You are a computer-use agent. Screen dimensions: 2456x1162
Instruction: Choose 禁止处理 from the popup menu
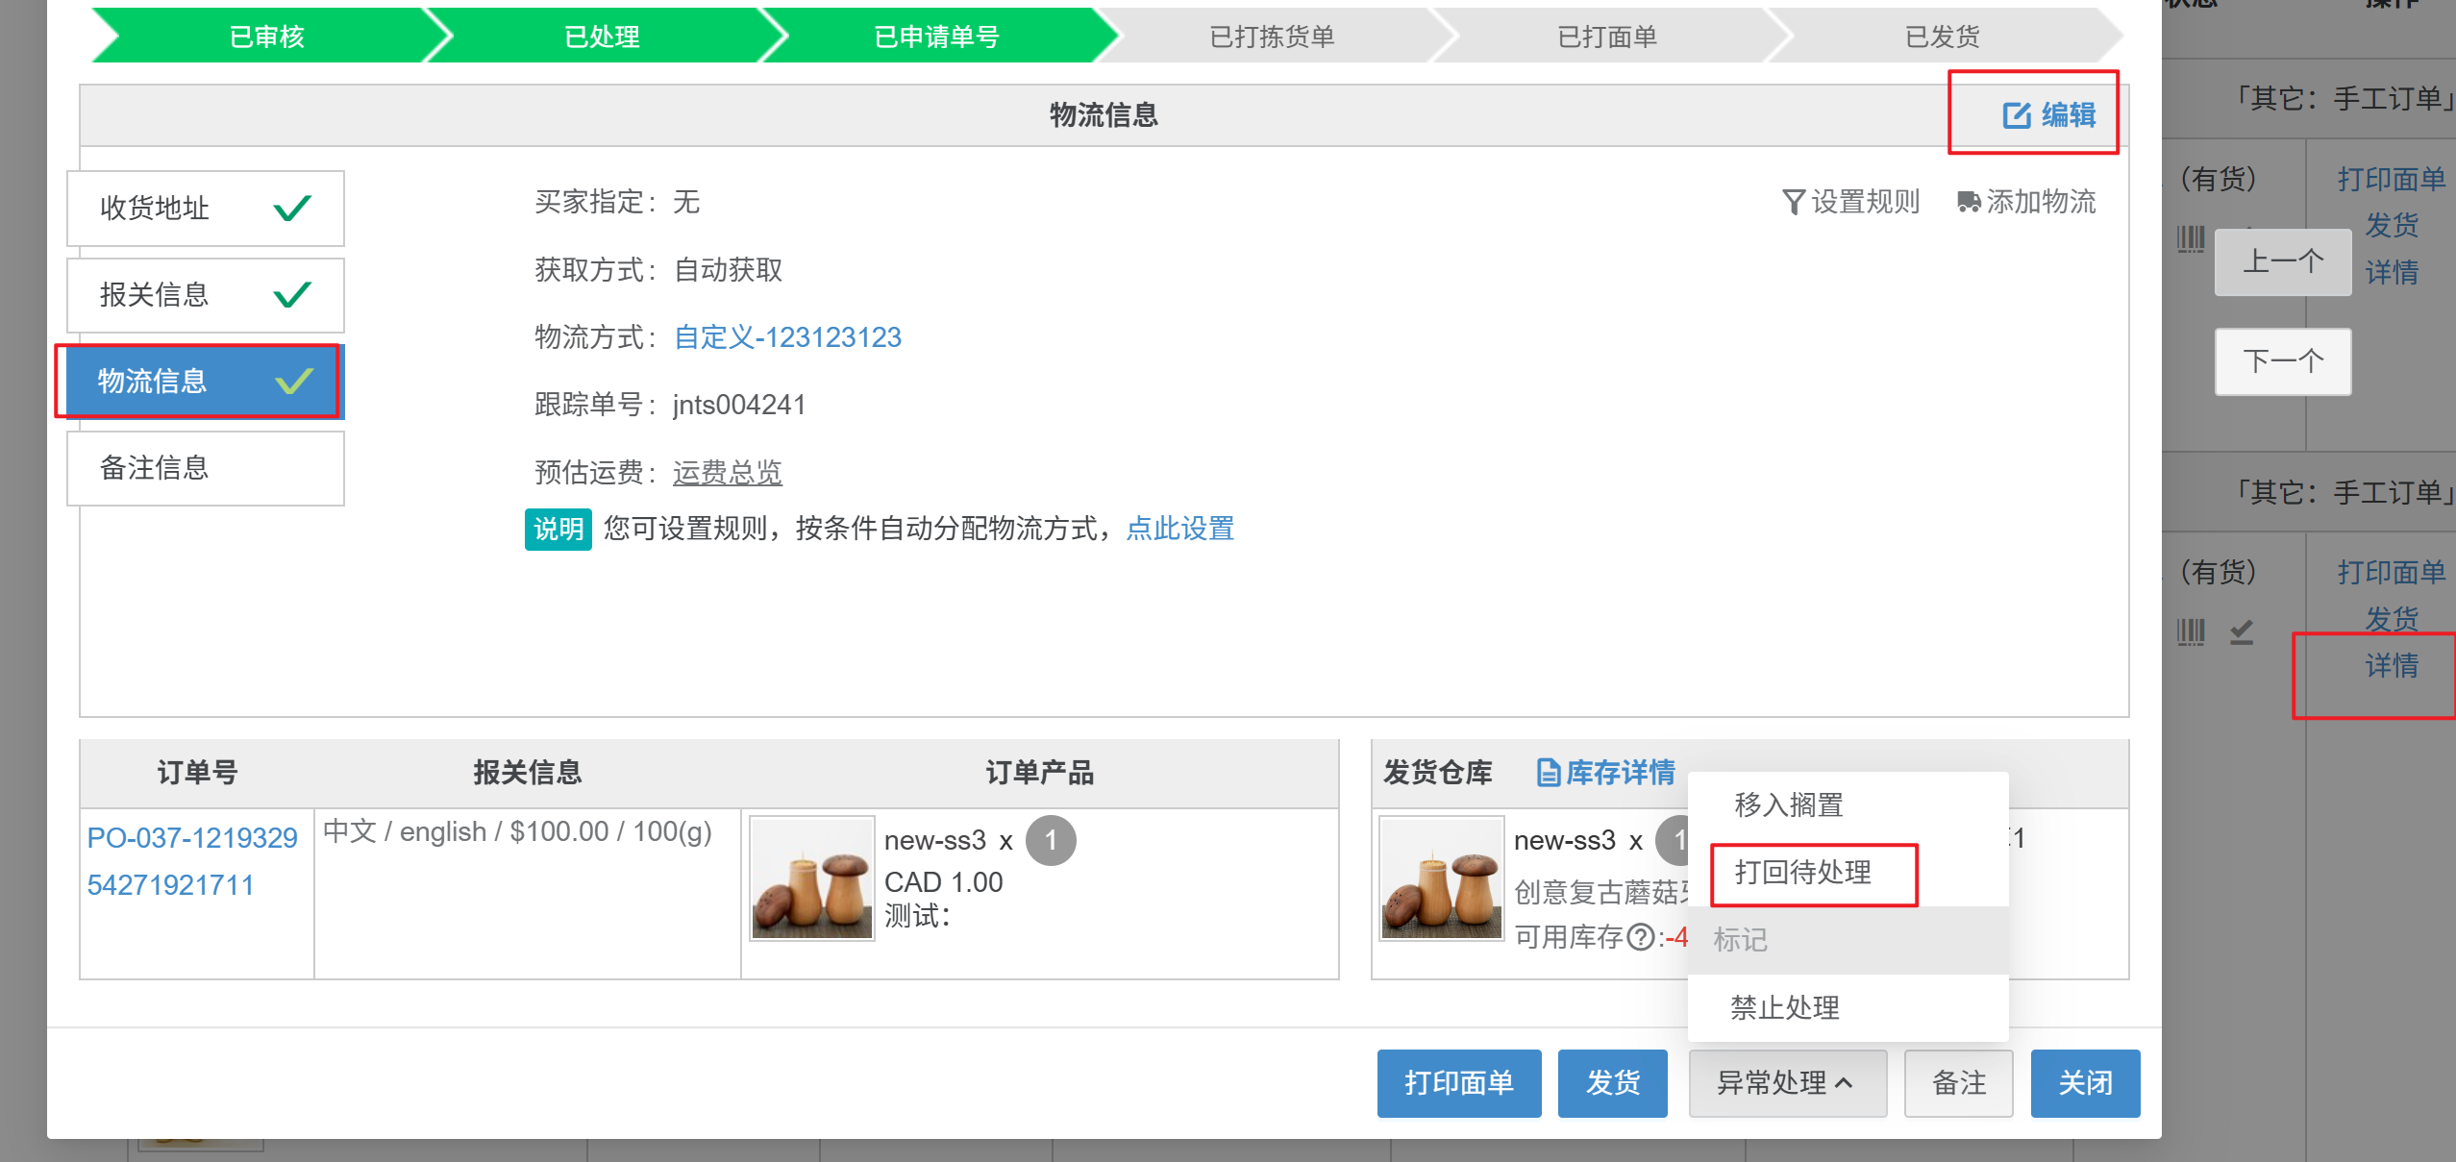[1786, 1007]
